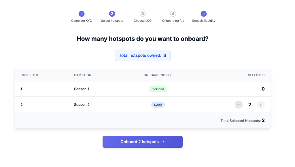Click the green included fee badge
Viewport: 295px width, 167px height.
(158, 89)
